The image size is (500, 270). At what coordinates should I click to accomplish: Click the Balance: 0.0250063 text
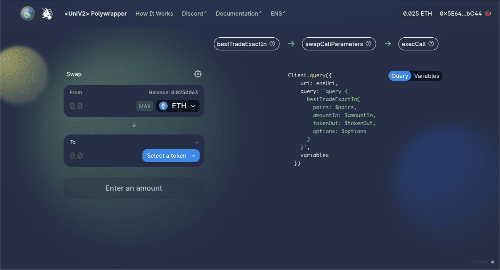(x=173, y=92)
